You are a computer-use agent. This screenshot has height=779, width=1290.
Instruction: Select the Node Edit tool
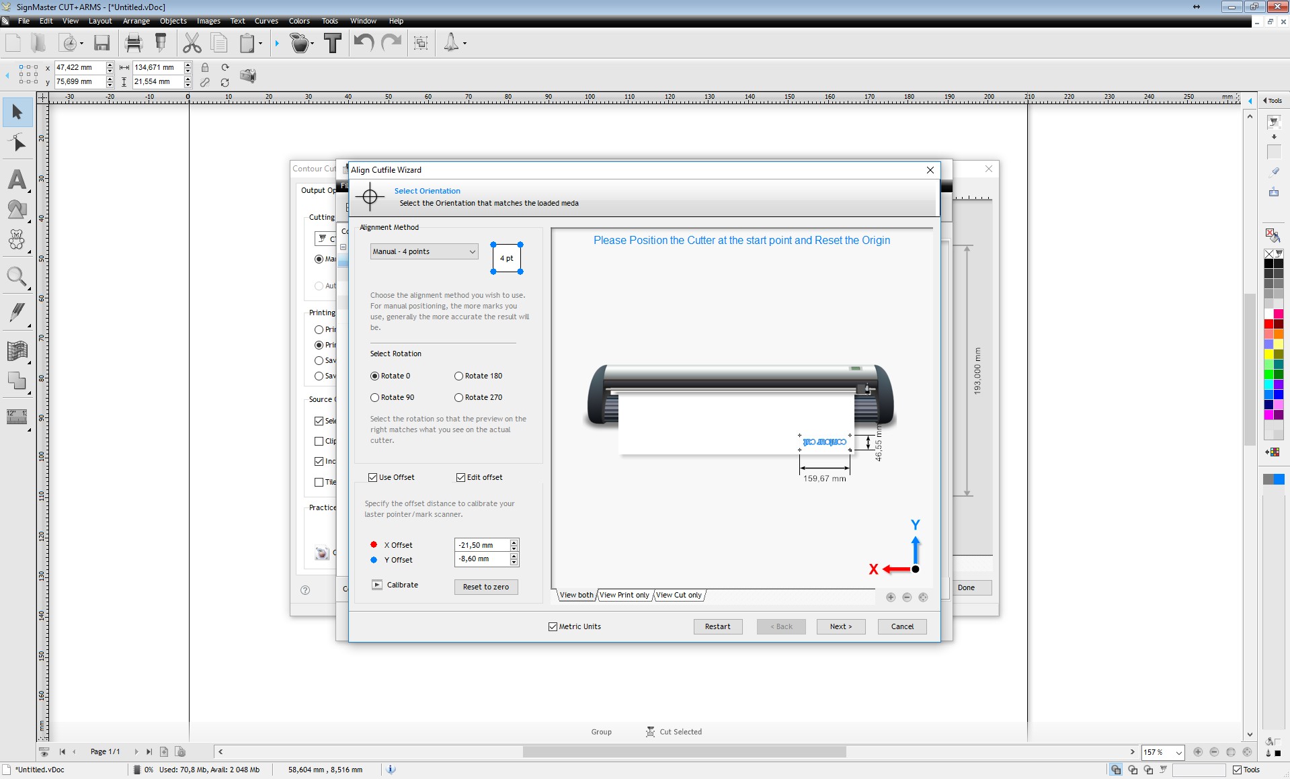[x=17, y=144]
